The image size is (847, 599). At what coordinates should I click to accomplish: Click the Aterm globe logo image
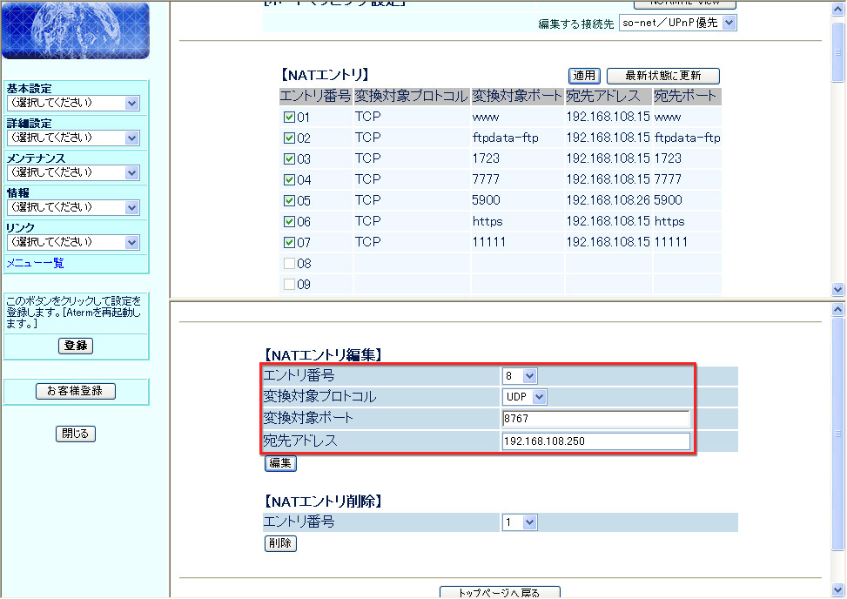tap(76, 30)
